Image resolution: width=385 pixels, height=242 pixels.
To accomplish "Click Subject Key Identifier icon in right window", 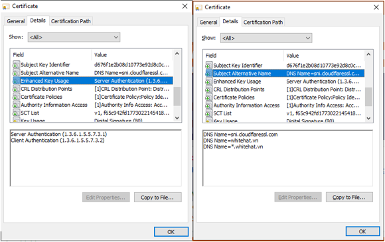I will pyautogui.click(x=208, y=66).
